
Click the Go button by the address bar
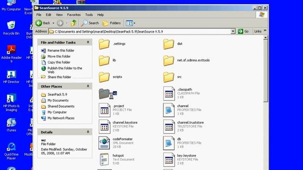point(243,31)
